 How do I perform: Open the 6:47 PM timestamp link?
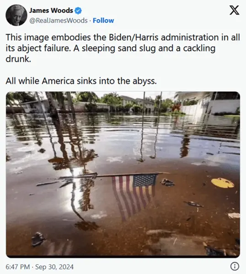click(18, 267)
